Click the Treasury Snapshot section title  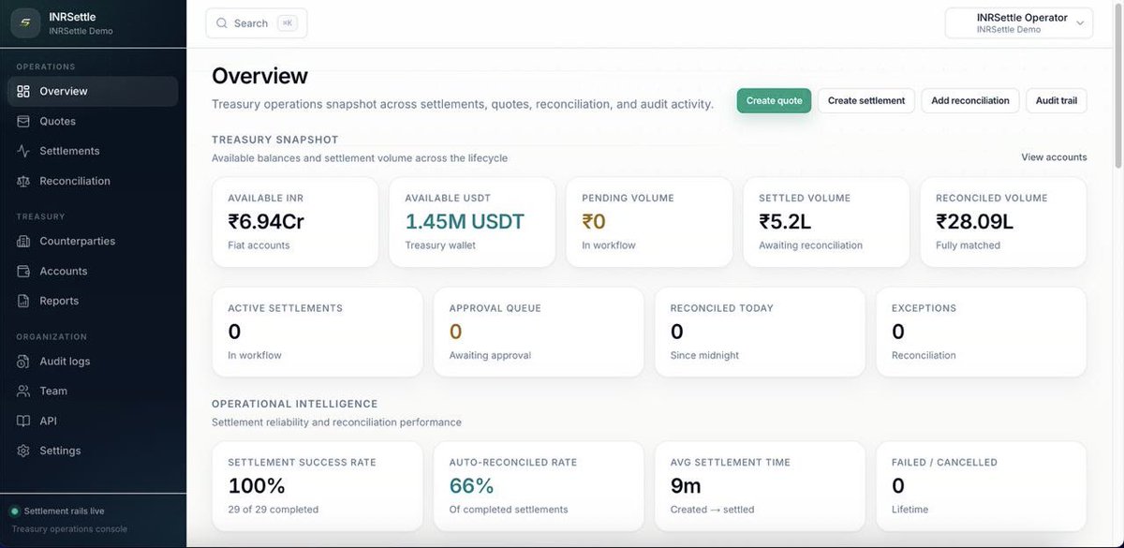click(275, 140)
